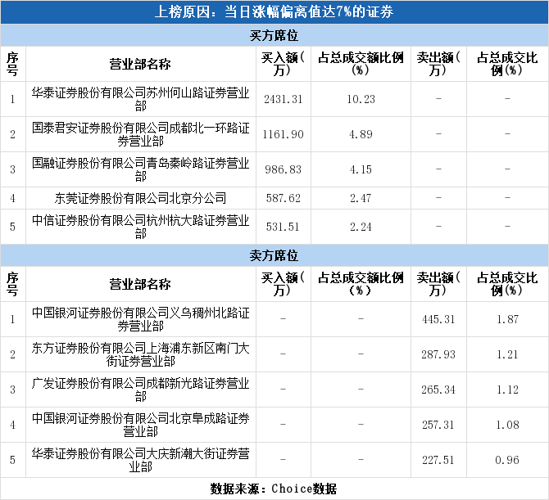Click the buy amount 2431.31
This screenshot has height=500, width=549.
(284, 99)
